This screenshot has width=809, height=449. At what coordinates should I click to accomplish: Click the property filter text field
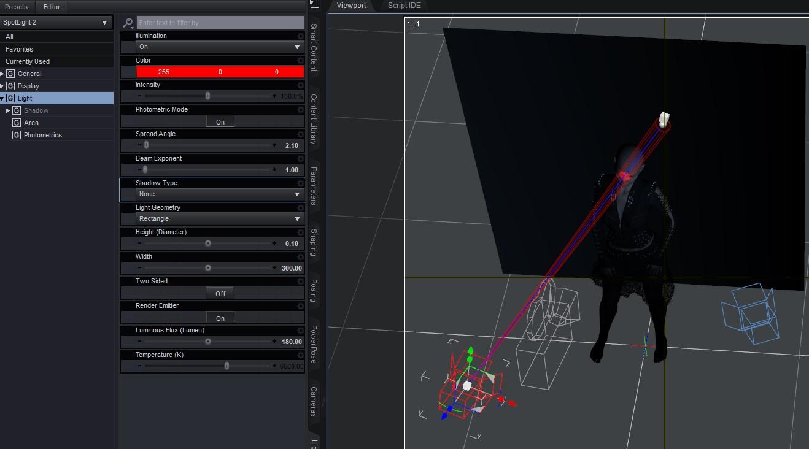point(220,23)
